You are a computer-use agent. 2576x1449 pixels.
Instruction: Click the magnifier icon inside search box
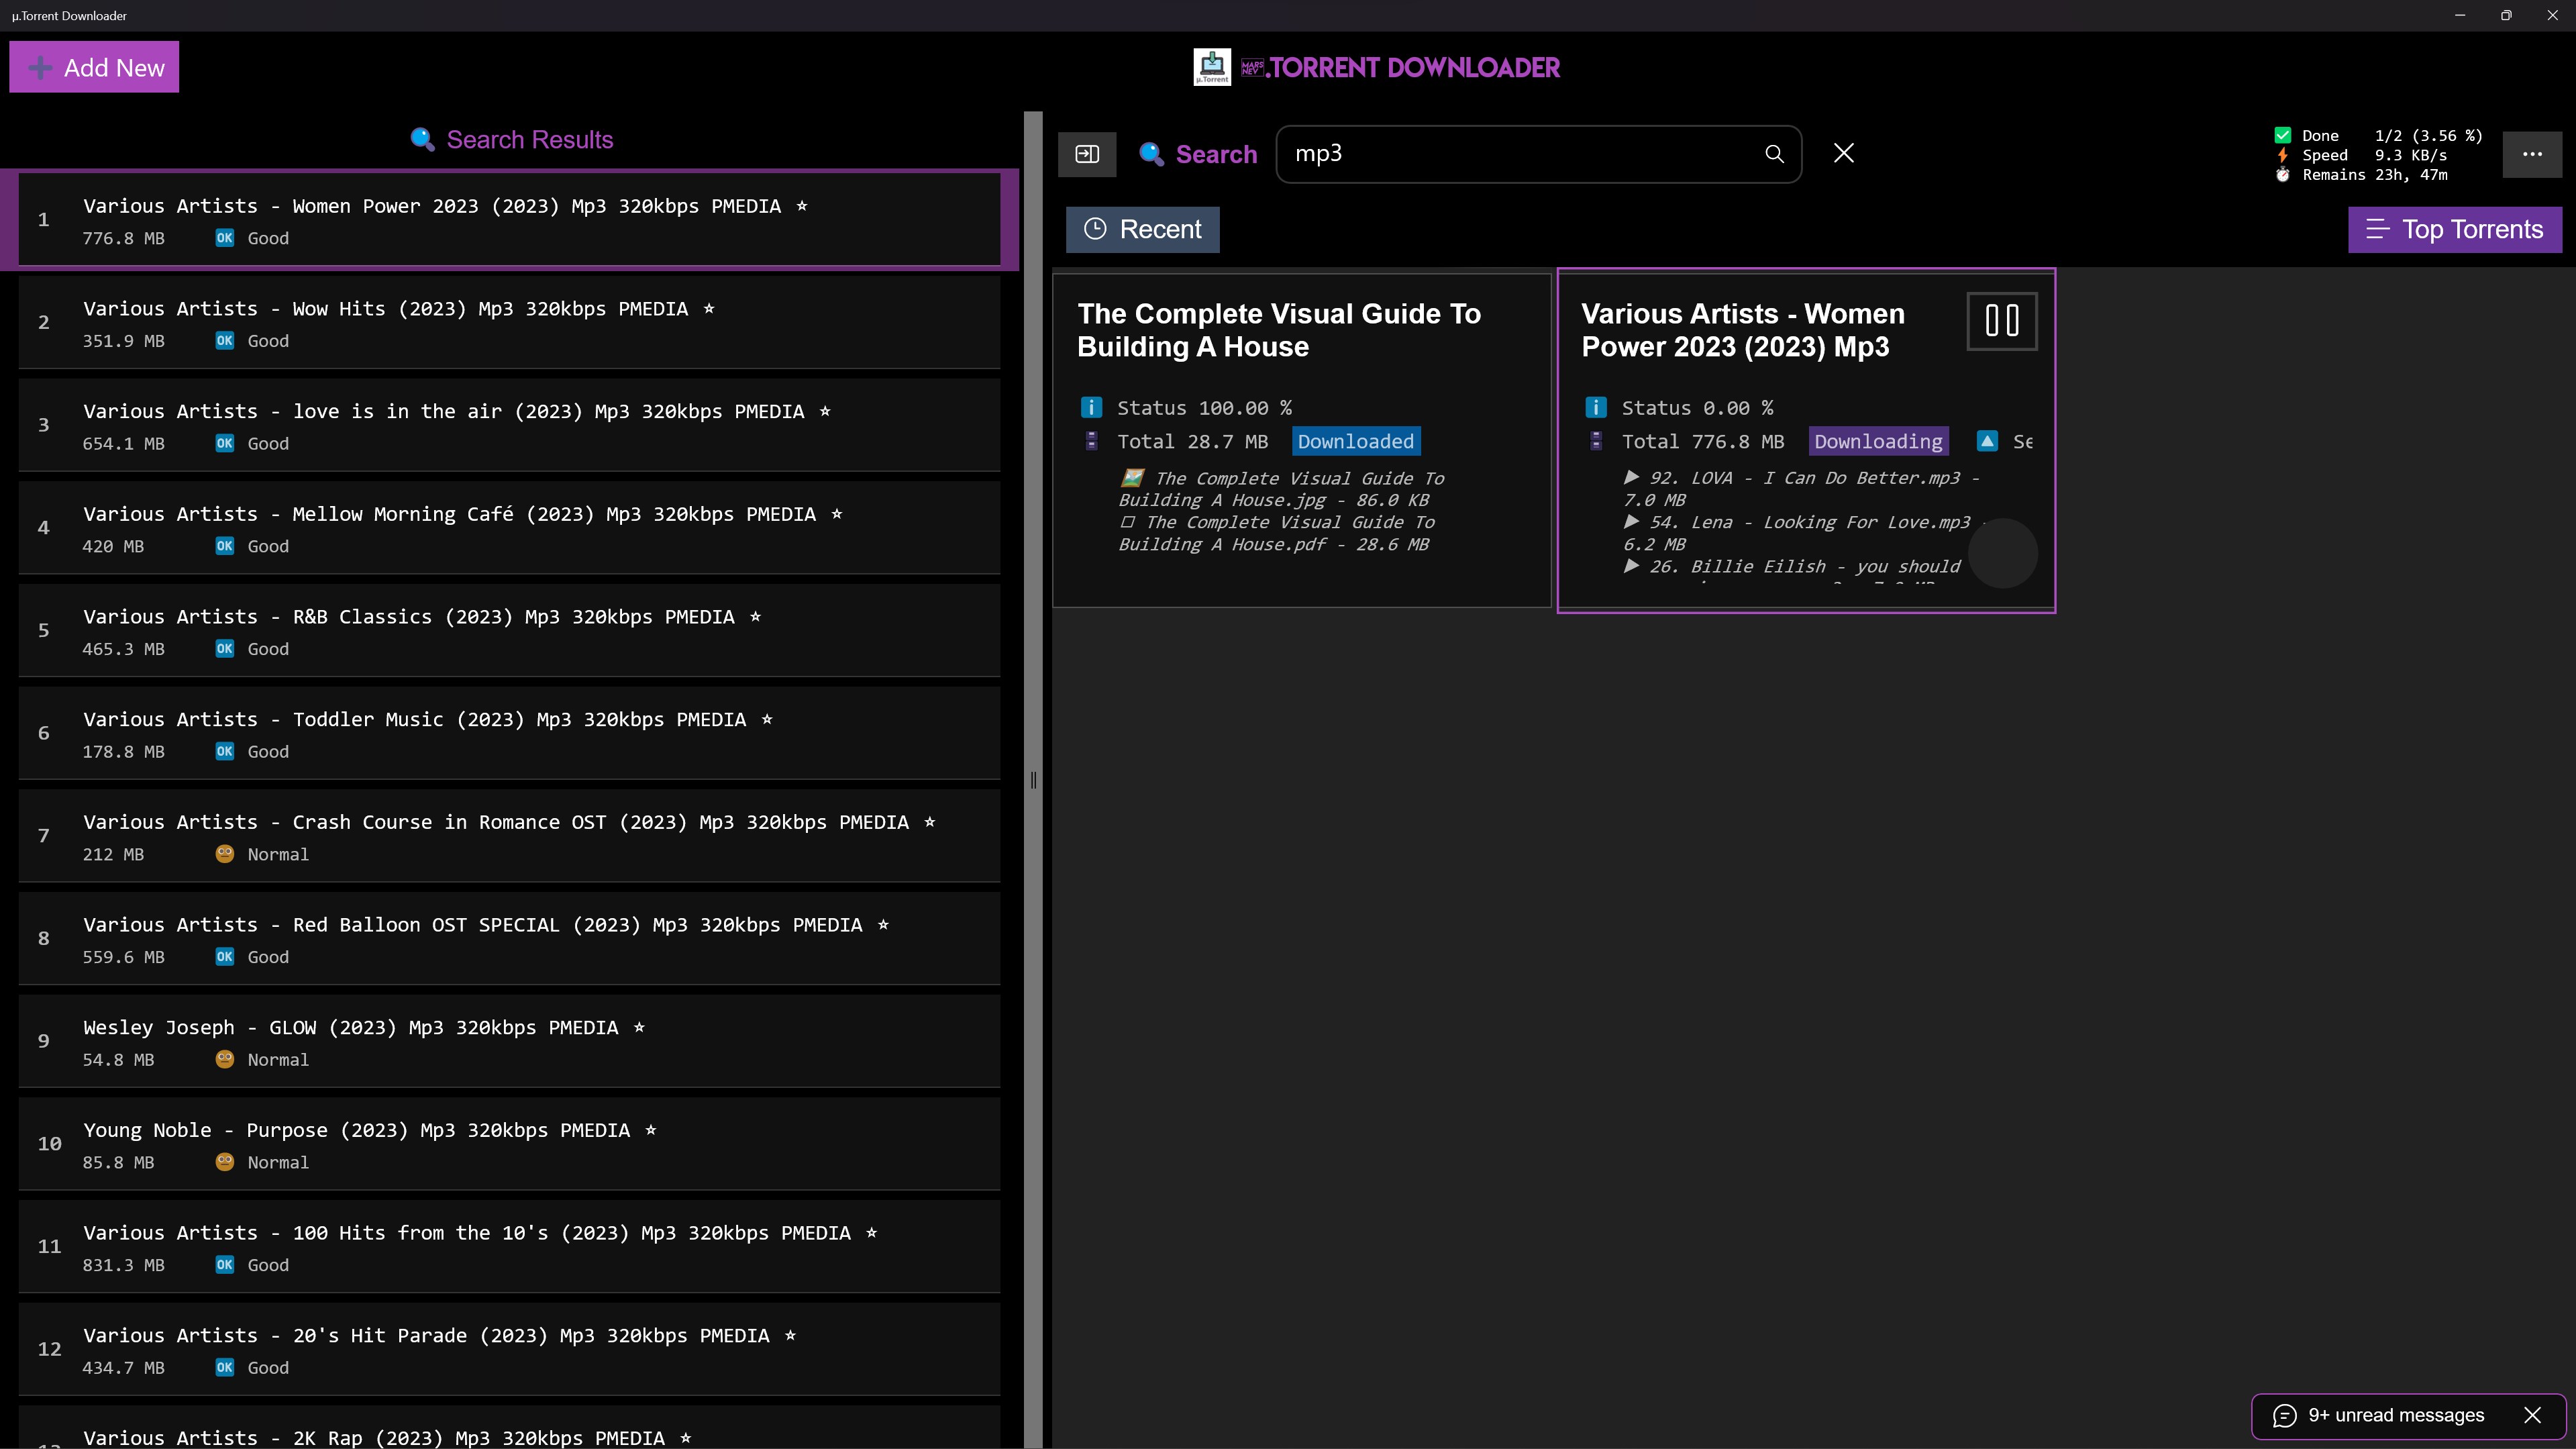1773,154
